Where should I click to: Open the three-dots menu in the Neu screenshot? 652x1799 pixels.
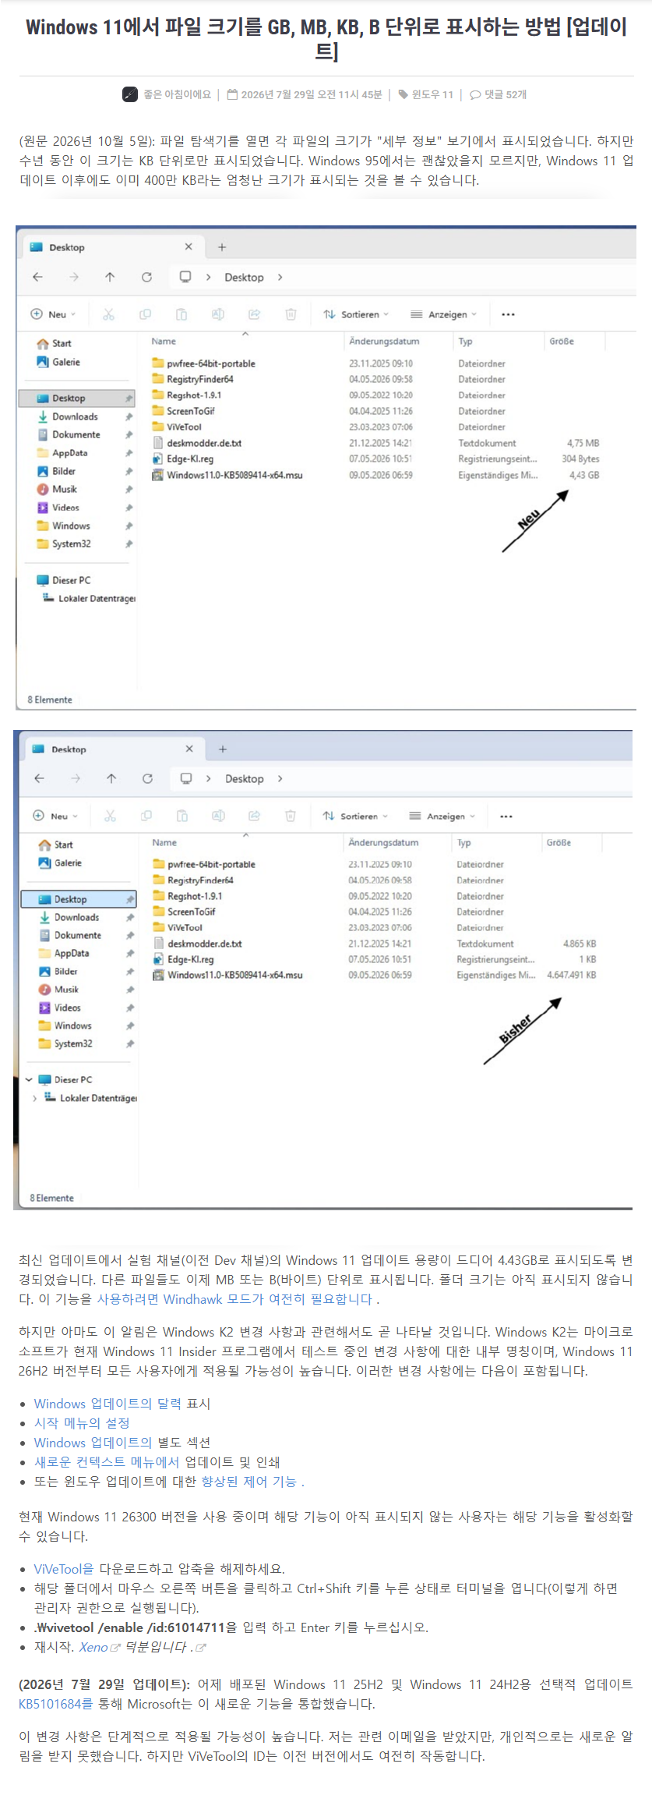tap(508, 314)
